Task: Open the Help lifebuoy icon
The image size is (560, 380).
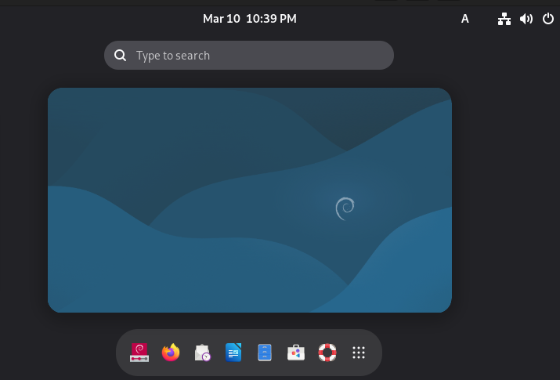Action: [x=327, y=353]
